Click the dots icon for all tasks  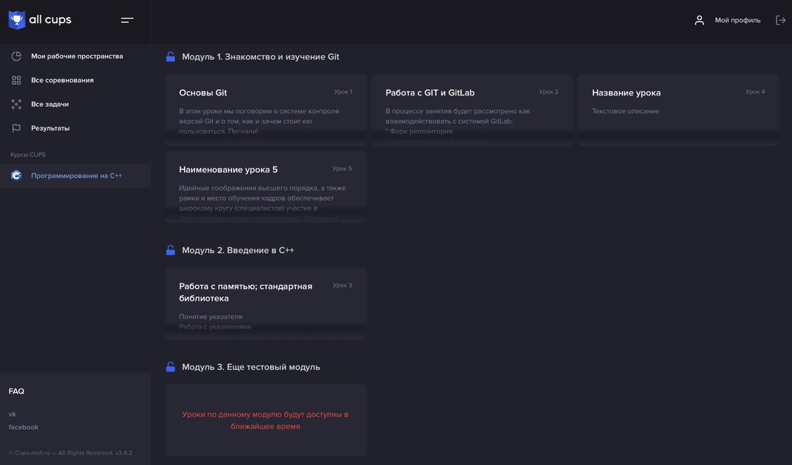[x=17, y=105]
